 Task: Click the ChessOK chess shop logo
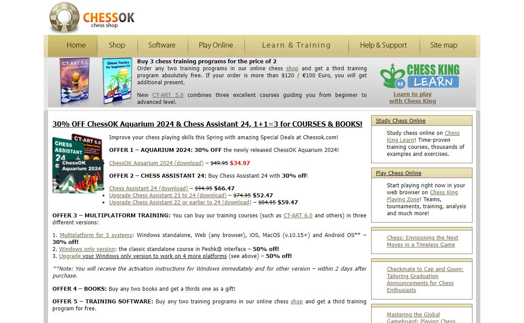[x=92, y=18]
